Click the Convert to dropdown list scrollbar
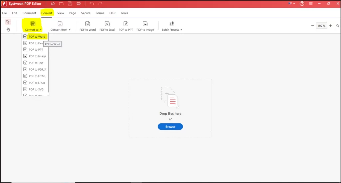The width and height of the screenshot is (341, 183). click(48, 63)
